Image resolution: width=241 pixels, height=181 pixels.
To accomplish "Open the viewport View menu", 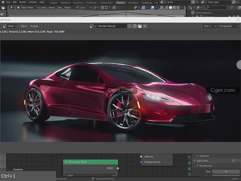I will tap(44, 8).
